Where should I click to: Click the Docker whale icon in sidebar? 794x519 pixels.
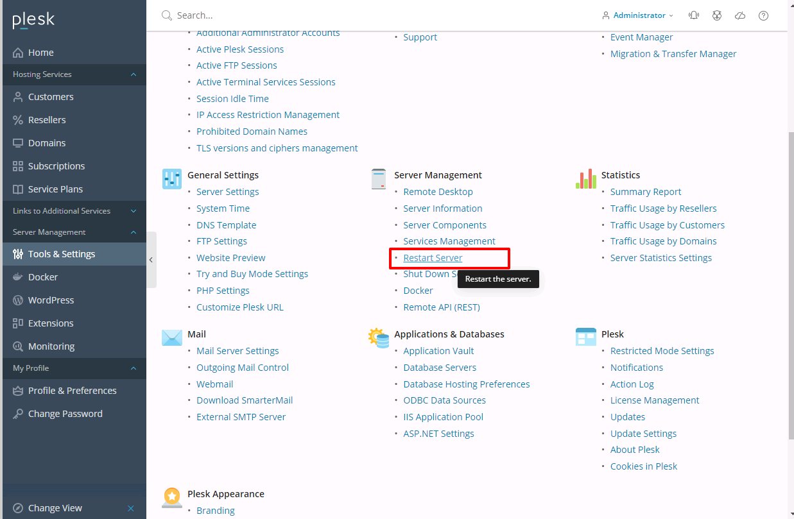pyautogui.click(x=18, y=277)
